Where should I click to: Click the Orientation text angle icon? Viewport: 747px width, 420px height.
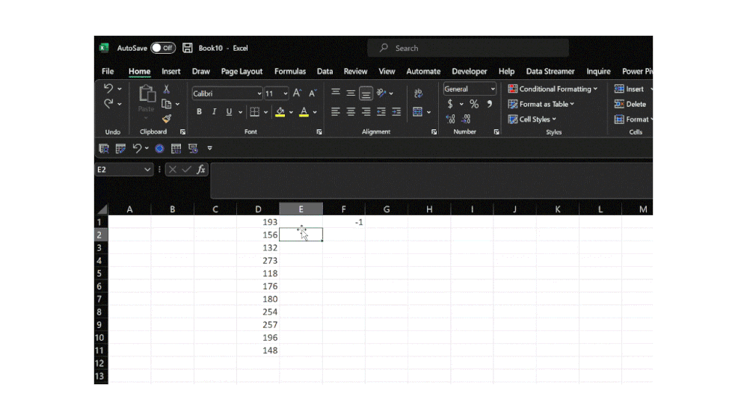[x=381, y=93]
